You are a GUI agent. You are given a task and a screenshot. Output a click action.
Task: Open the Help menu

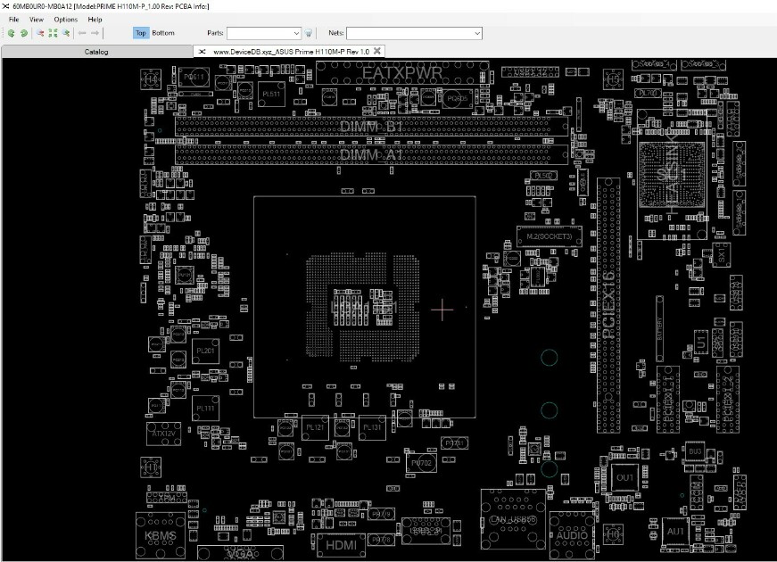[95, 20]
